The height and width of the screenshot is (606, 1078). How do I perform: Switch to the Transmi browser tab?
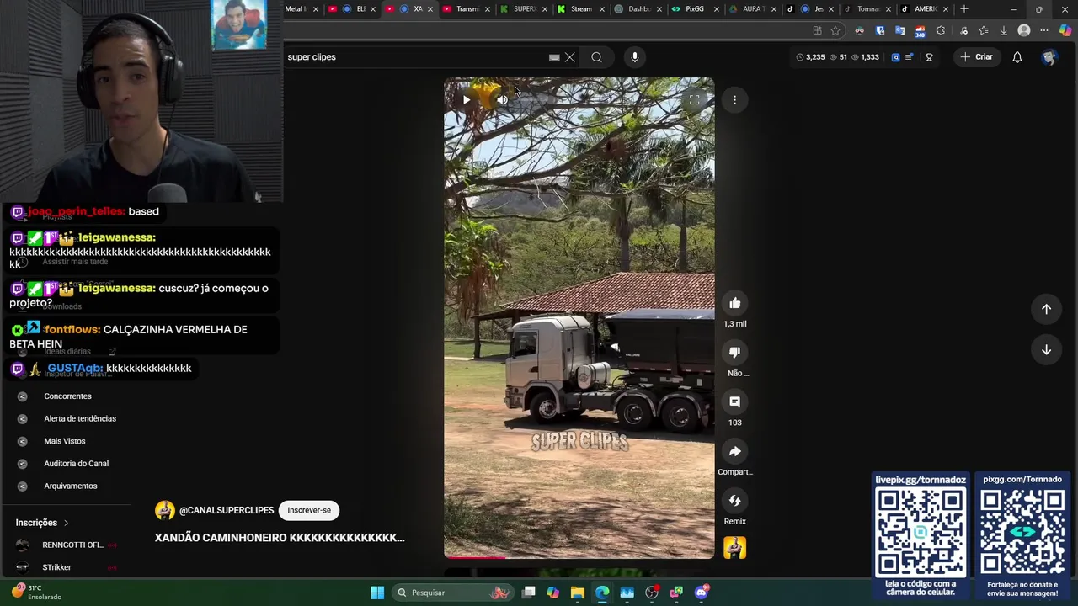point(466,9)
